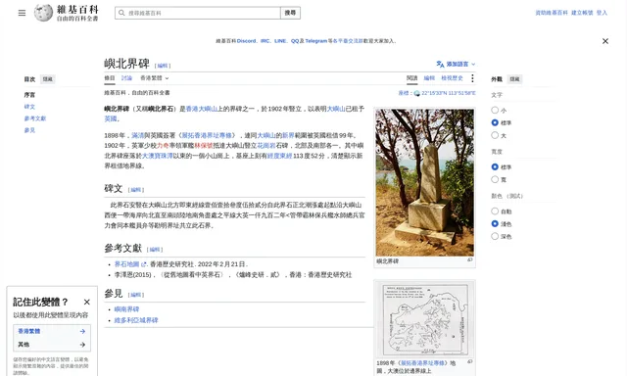Jump to 序言 in contents

pos(29,95)
